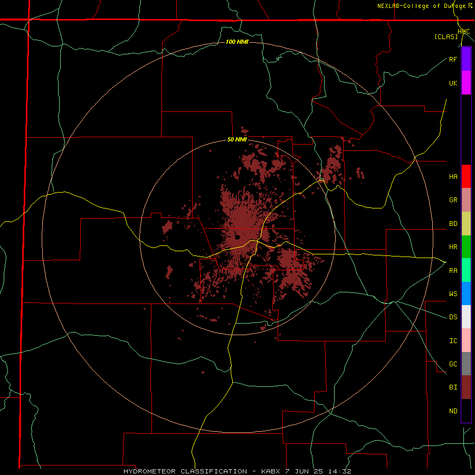Screen dimensions: 475x475
Task: Click the HR green legend swatch
Action: [466, 247]
